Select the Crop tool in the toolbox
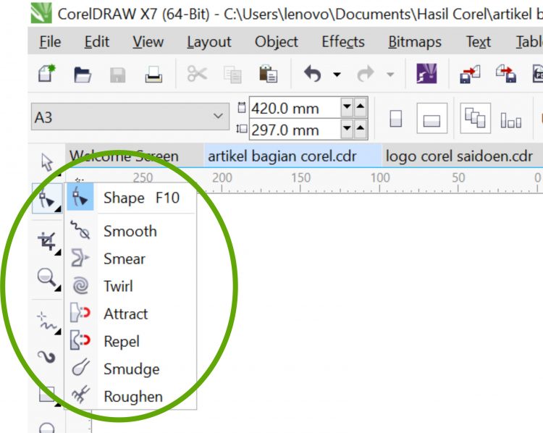 (48, 241)
